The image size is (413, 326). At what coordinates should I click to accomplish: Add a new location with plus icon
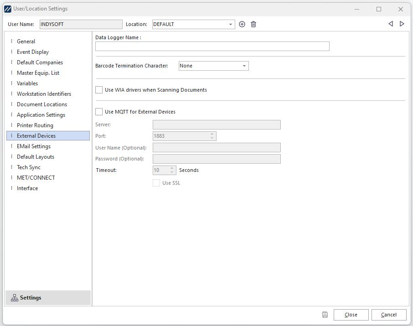(x=242, y=24)
